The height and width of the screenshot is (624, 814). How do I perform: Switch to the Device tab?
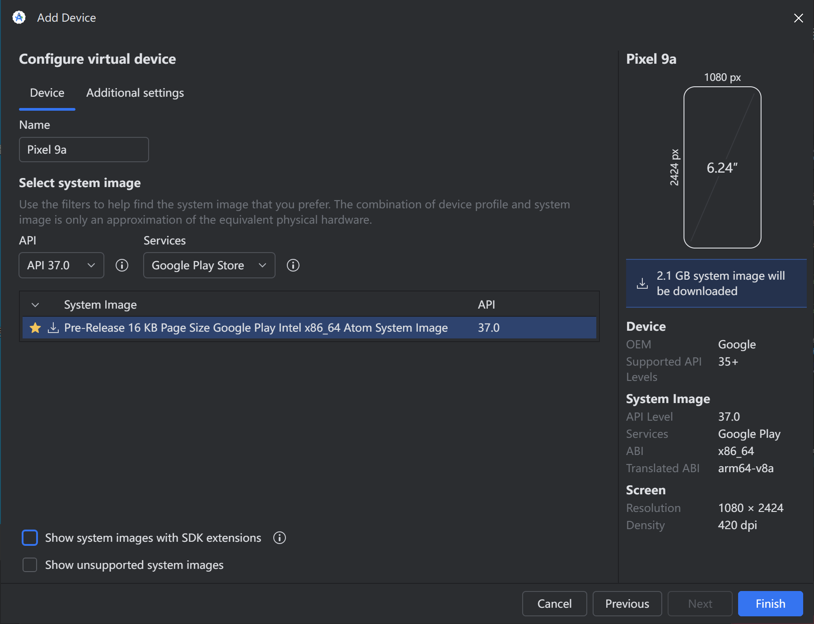pyautogui.click(x=47, y=93)
